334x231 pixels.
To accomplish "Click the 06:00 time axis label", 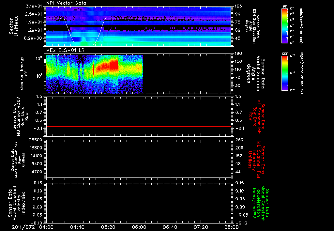I will (139, 227).
